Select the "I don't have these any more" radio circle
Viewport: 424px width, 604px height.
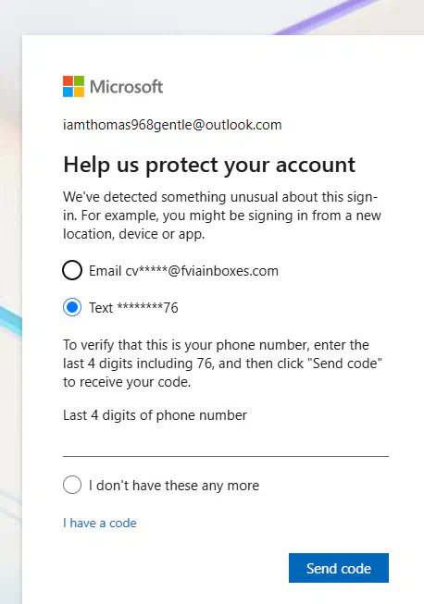[72, 485]
